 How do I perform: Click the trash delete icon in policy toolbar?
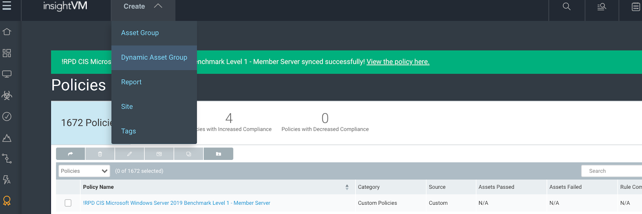(100, 154)
